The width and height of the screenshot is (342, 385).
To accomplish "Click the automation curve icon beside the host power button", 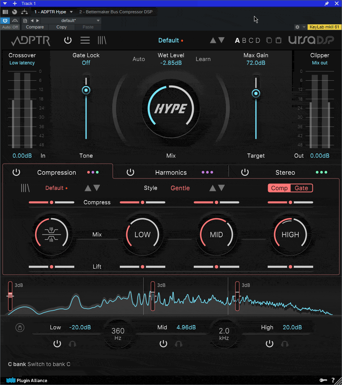I will coord(15,20).
